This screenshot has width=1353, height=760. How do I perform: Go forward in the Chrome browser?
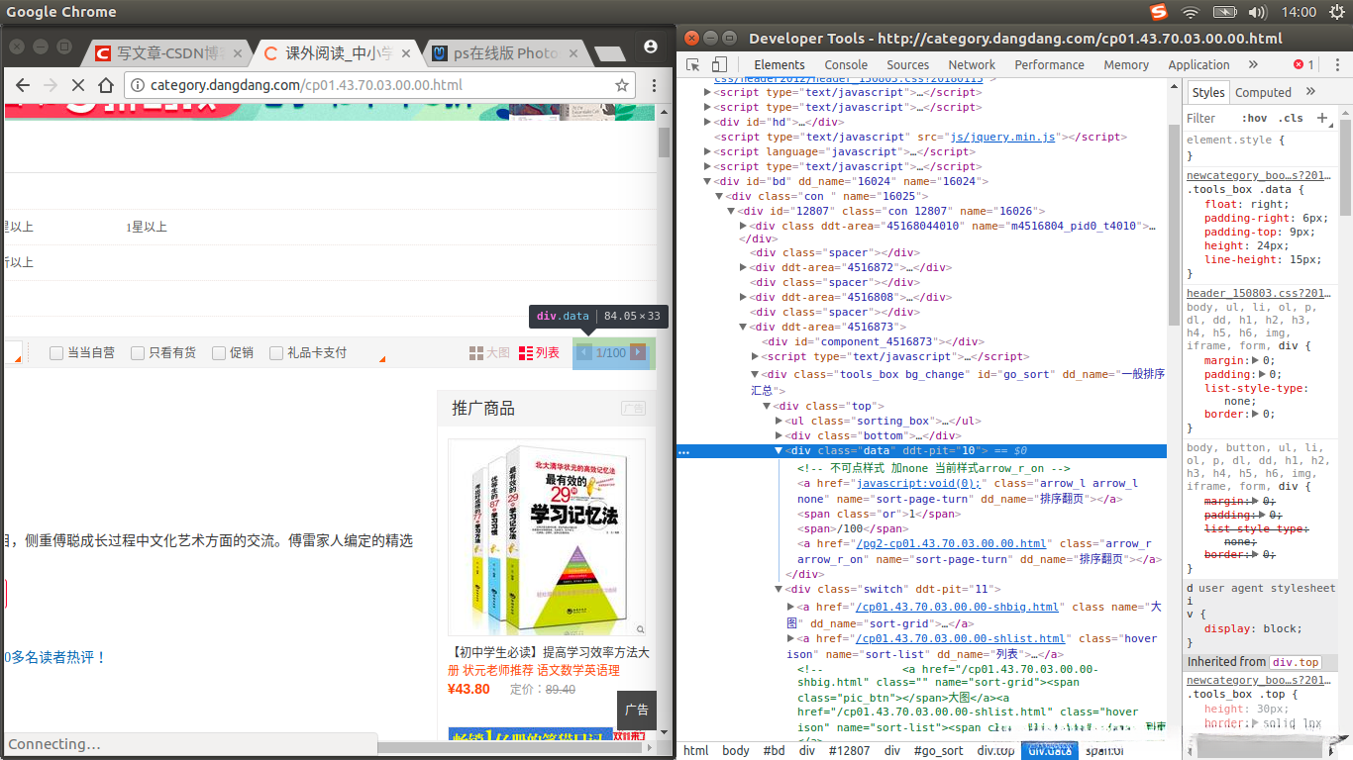51,85
